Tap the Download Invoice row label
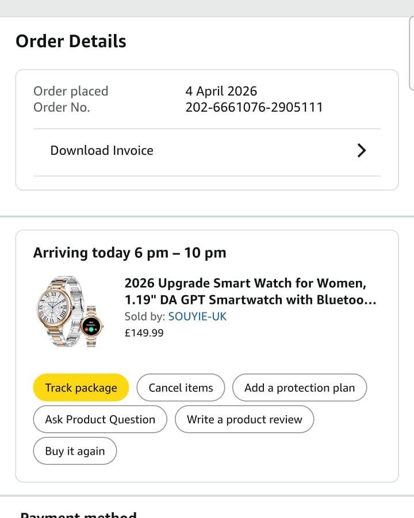This screenshot has height=518, width=414. 102,151
